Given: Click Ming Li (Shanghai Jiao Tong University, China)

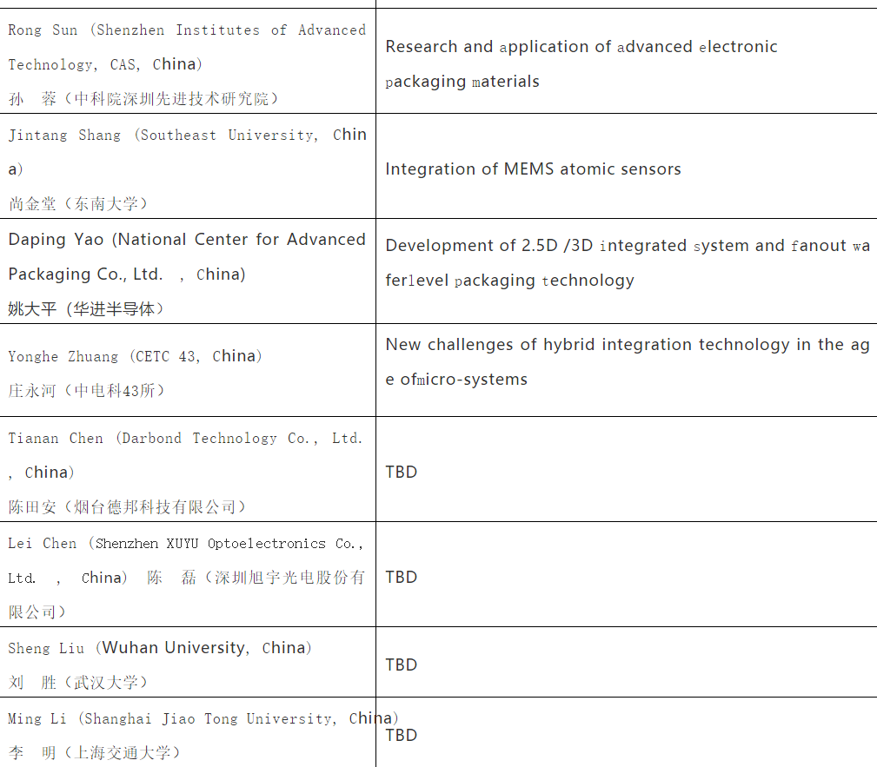Looking at the screenshot, I should coord(203,718).
